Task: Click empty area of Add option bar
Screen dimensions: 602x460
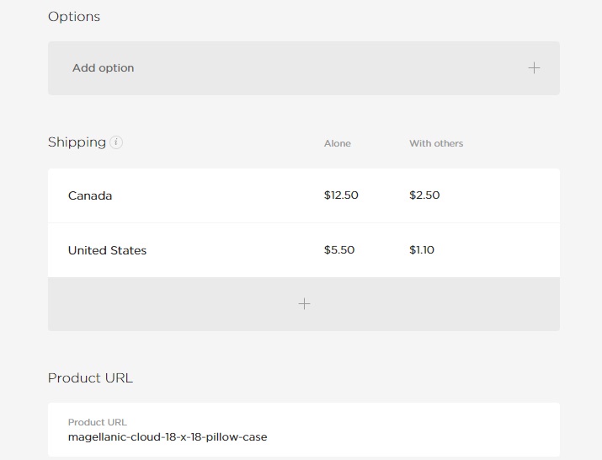Action: 330,68
